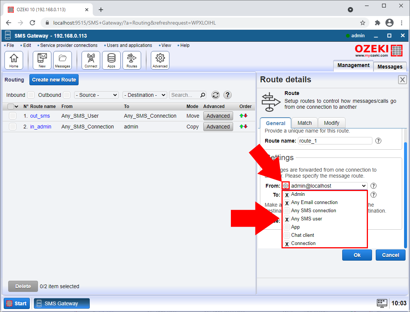Click the Route name input field
The height and width of the screenshot is (312, 410).
(x=335, y=141)
